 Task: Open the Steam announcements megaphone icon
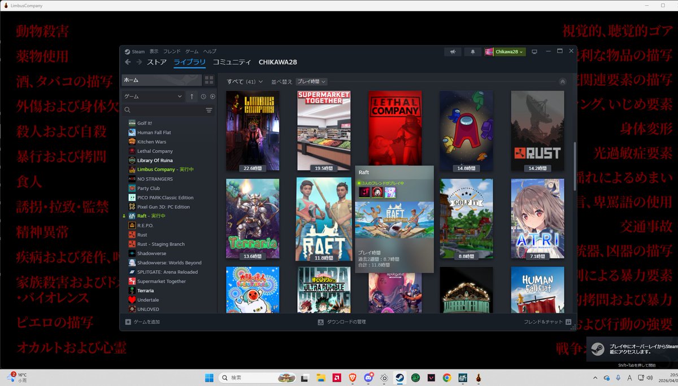point(453,51)
